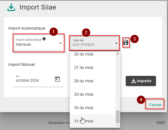
Task: Click the info icon beside Import automatique
Action: 44,39
